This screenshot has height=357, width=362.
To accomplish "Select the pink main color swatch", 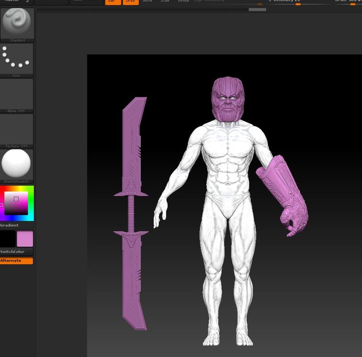I will (x=25, y=238).
